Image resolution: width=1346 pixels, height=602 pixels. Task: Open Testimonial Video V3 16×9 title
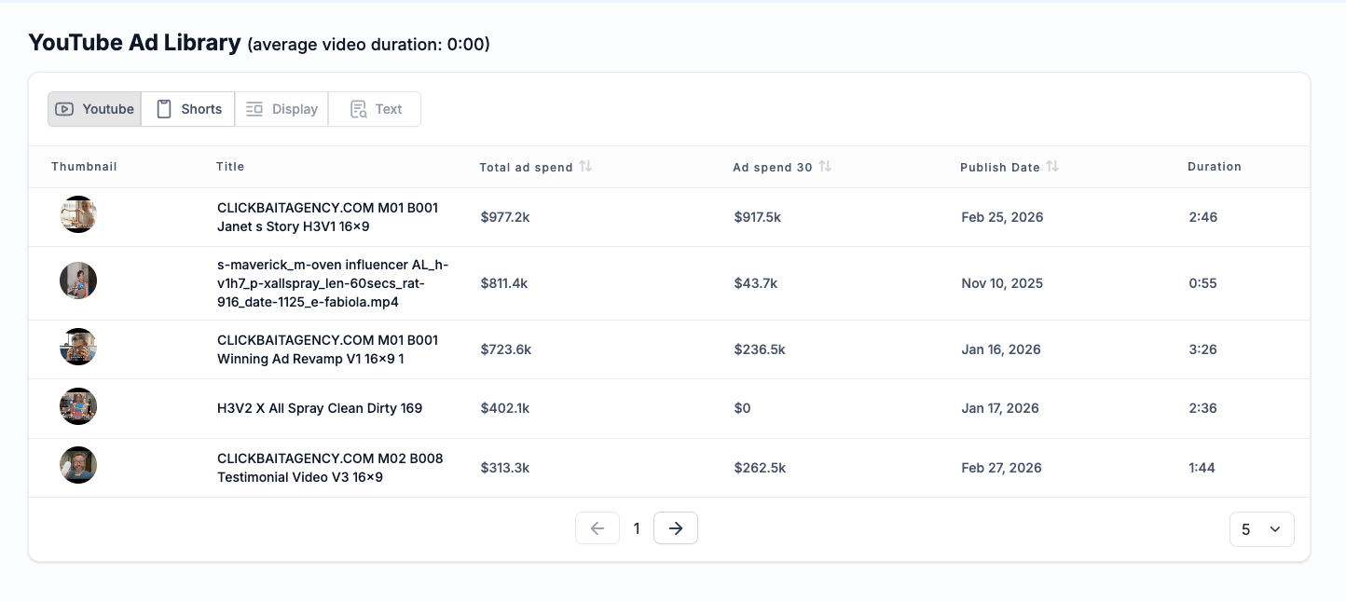[330, 468]
